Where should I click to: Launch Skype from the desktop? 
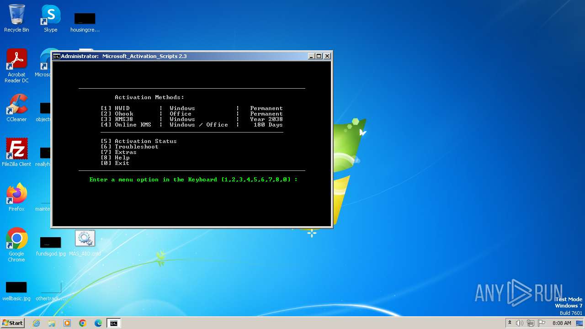click(x=50, y=19)
